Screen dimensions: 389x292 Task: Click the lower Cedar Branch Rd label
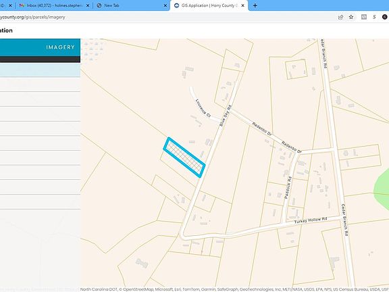pos(344,220)
